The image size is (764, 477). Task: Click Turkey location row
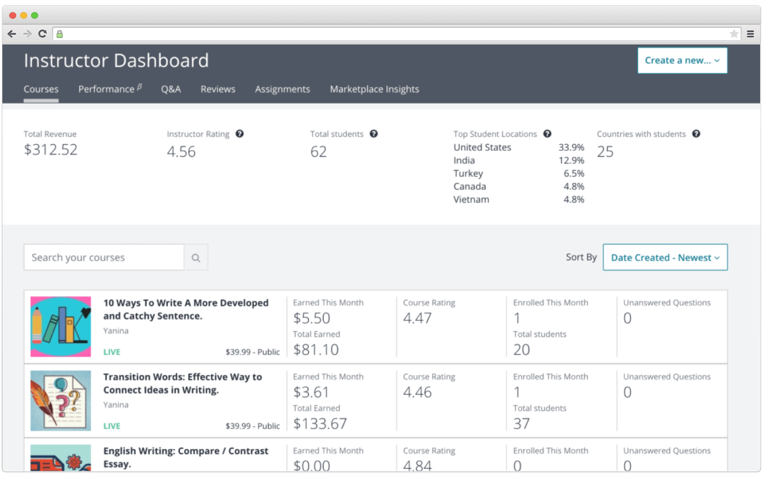point(519,174)
